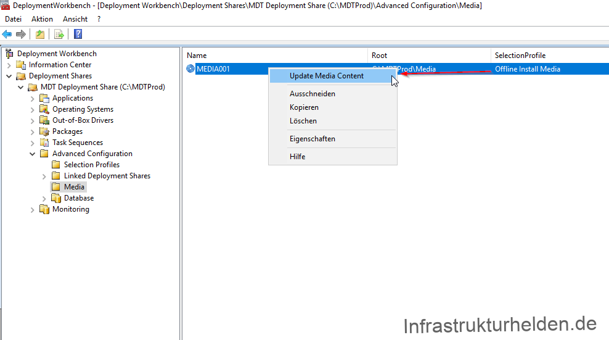Image resolution: width=609 pixels, height=340 pixels.
Task: Collapse the MDT Deployment Share node
Action: pyautogui.click(x=20, y=87)
